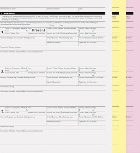This screenshot has height=153, width=140.
Task: Select the pink copy sheet
Action: click(x=133, y=76)
